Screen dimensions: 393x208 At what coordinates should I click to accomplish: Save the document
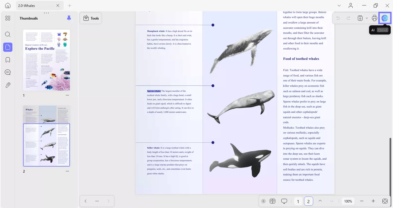[x=360, y=18]
